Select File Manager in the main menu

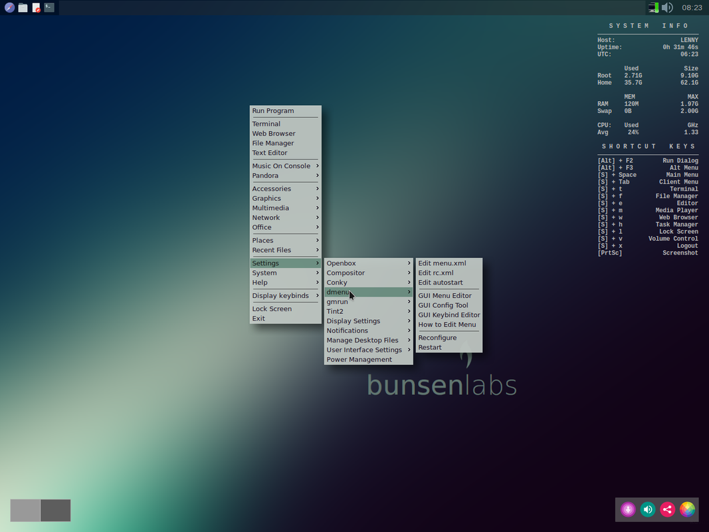(285, 143)
